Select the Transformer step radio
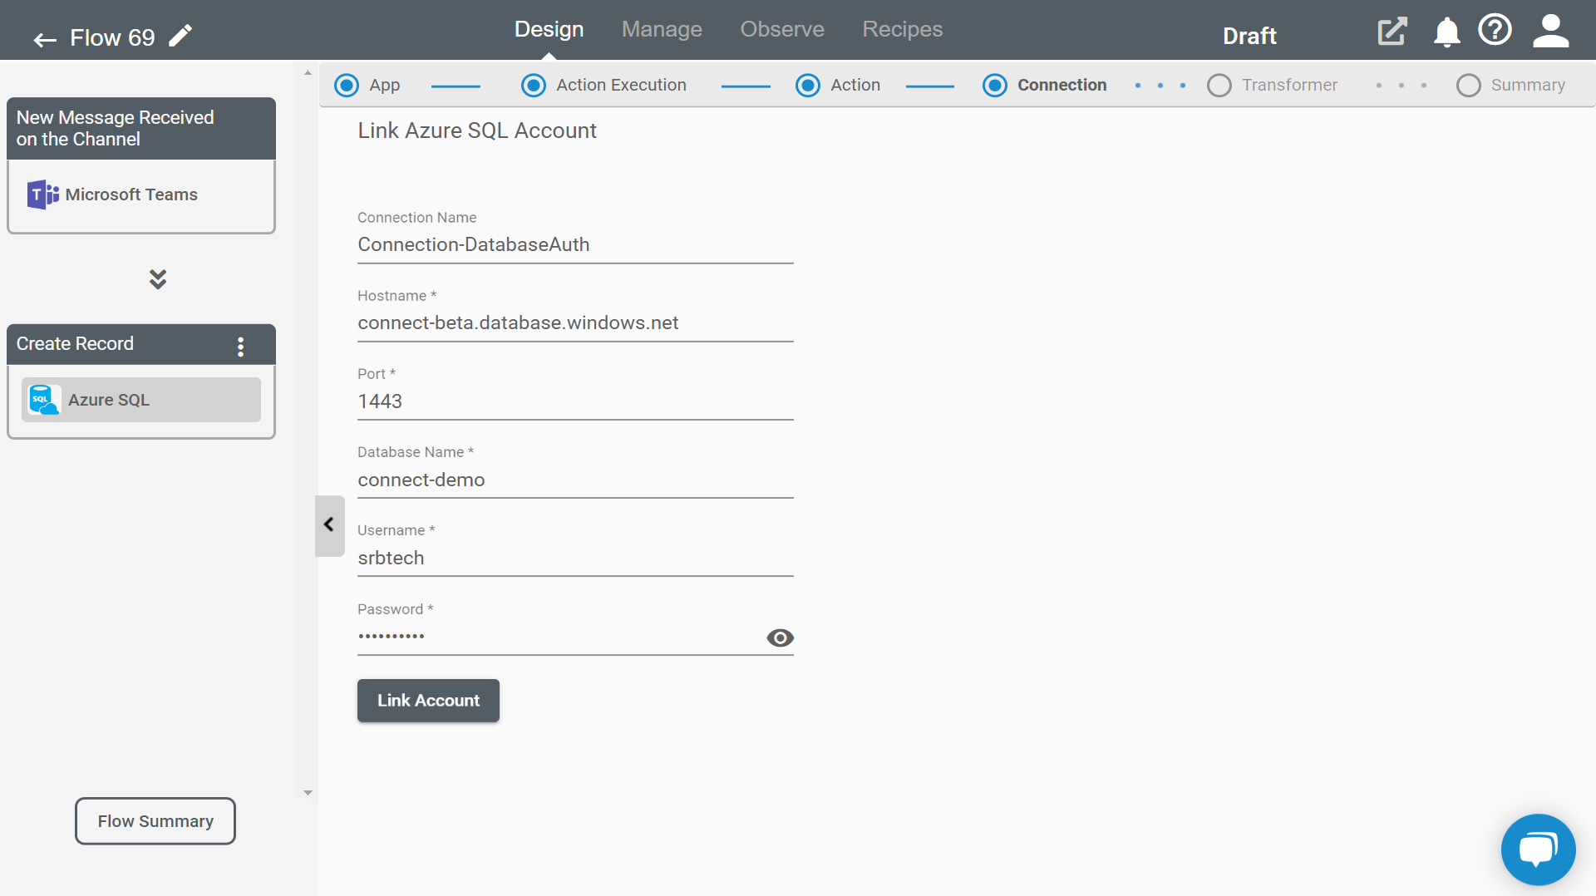The width and height of the screenshot is (1596, 896). 1219,86
